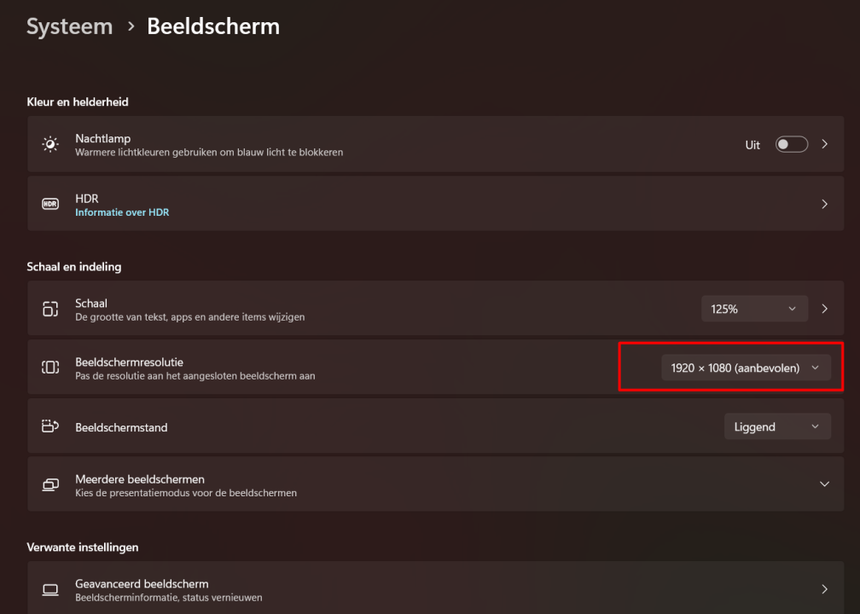
Task: Open custom scaling via the Schaal chevron
Action: click(824, 309)
